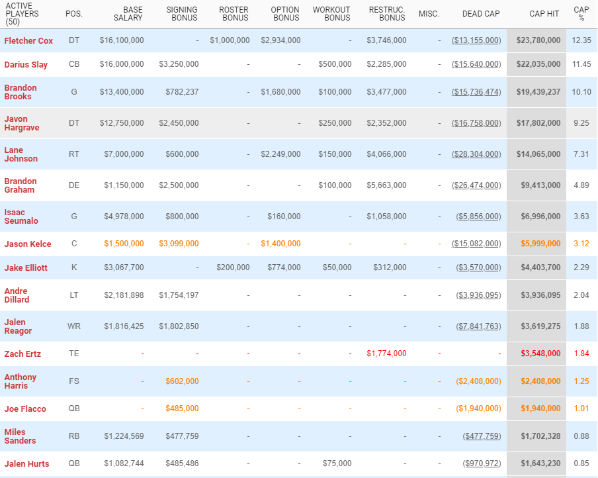Select Lane Johnson option bonus $2,249,000
This screenshot has height=478, width=598.
280,154
